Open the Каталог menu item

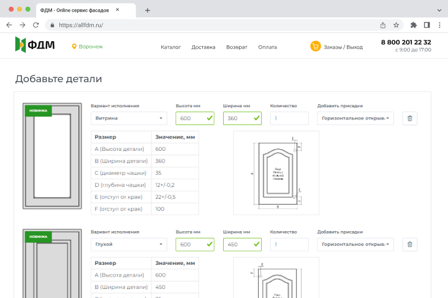[x=170, y=47]
